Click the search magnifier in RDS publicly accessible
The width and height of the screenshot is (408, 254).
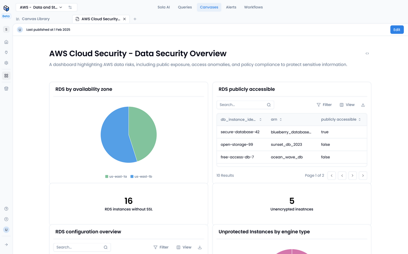(269, 105)
